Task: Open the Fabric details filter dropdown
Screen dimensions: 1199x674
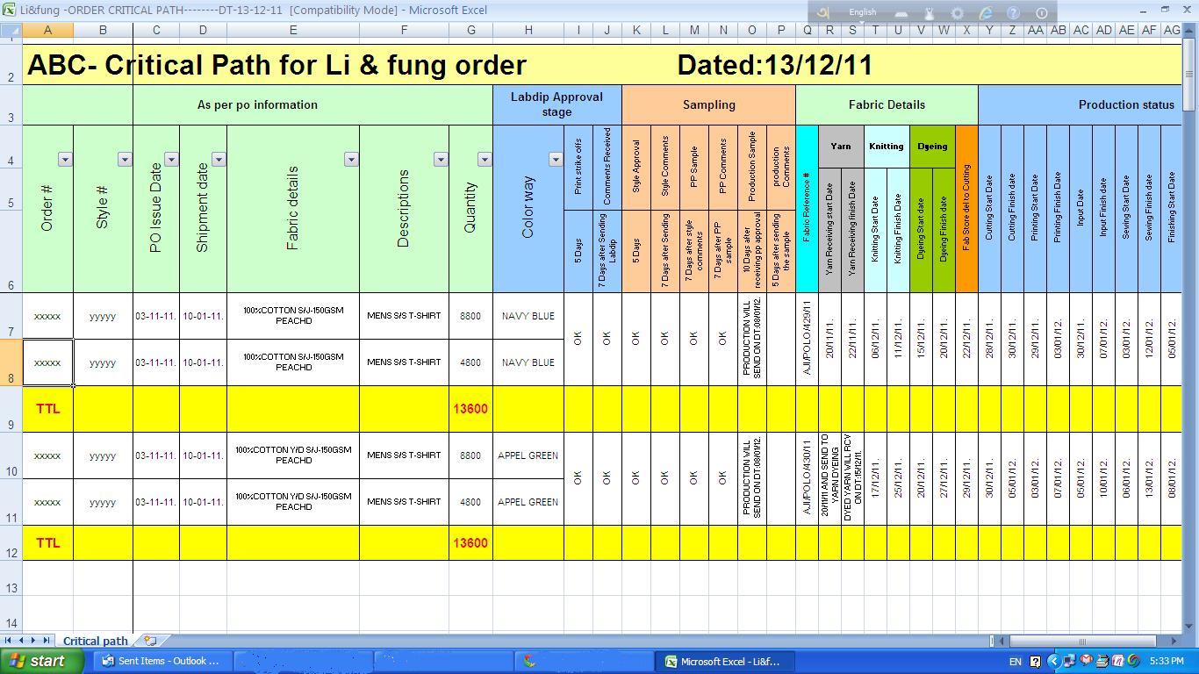Action: 351,159
